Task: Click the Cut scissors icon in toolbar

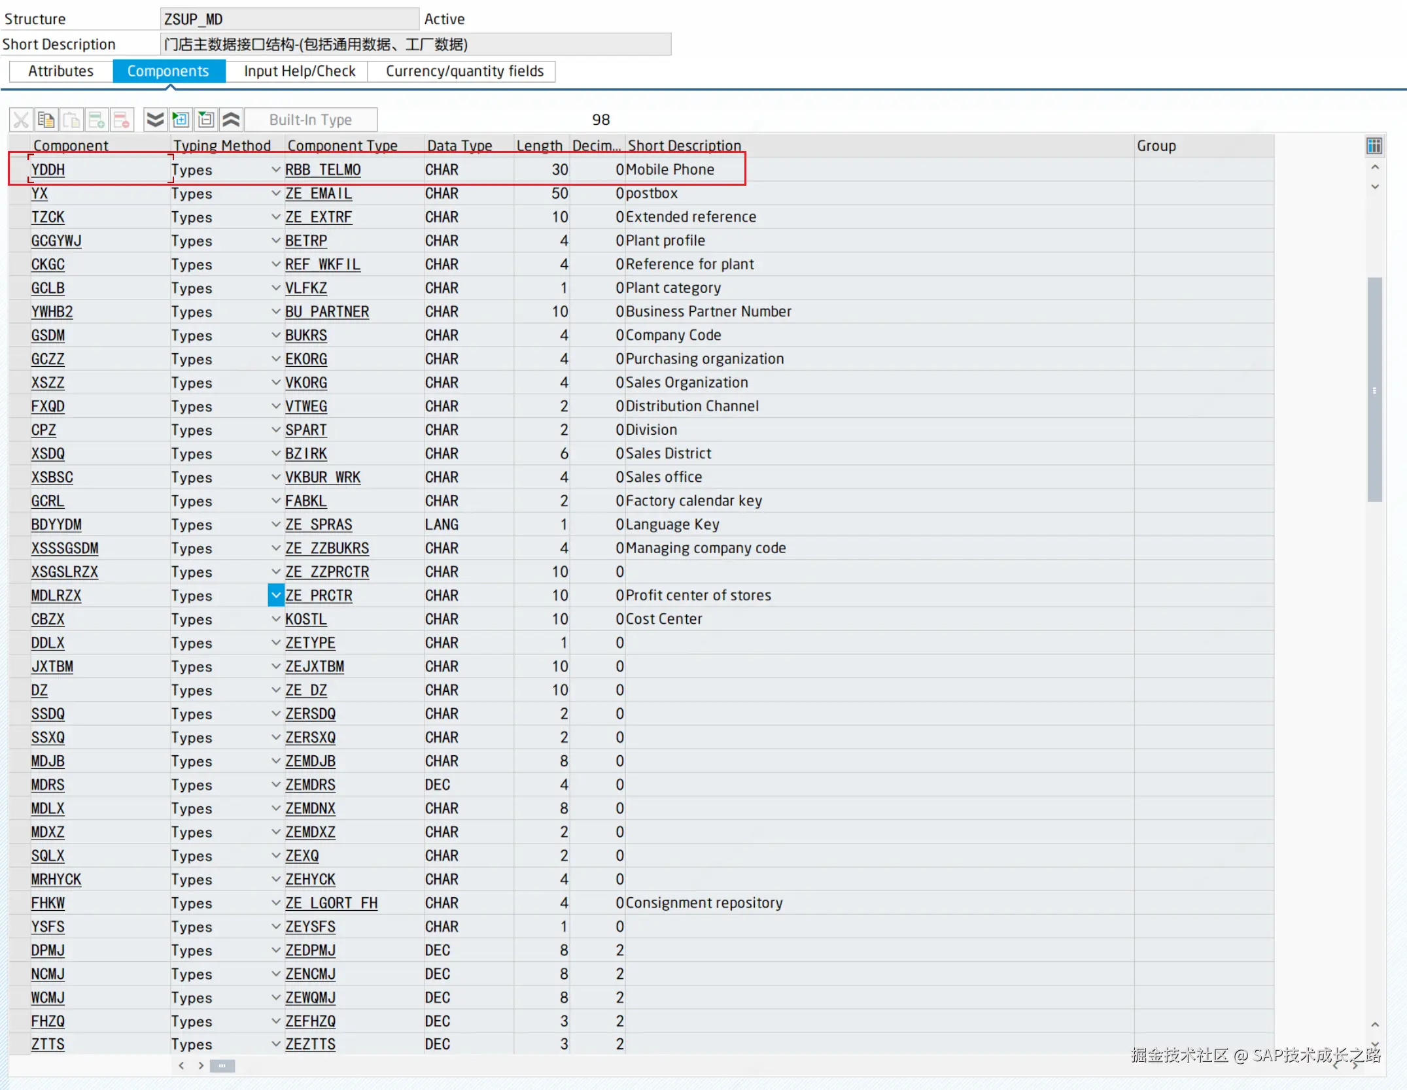Action: click(x=21, y=120)
